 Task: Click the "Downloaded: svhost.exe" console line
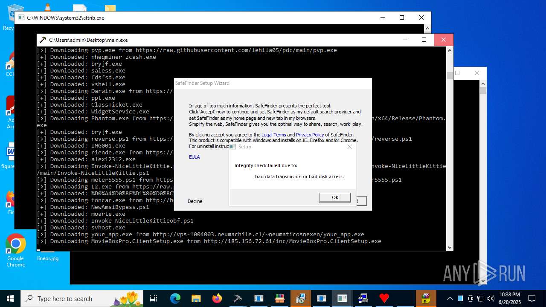[x=81, y=228]
